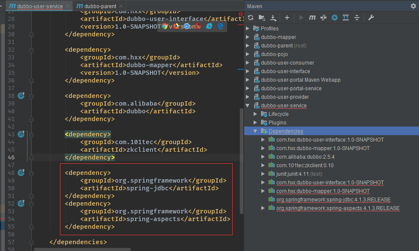Show Maven dependencies diagram icon

click(x=346, y=18)
